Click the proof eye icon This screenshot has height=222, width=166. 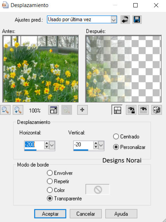(x=144, y=110)
